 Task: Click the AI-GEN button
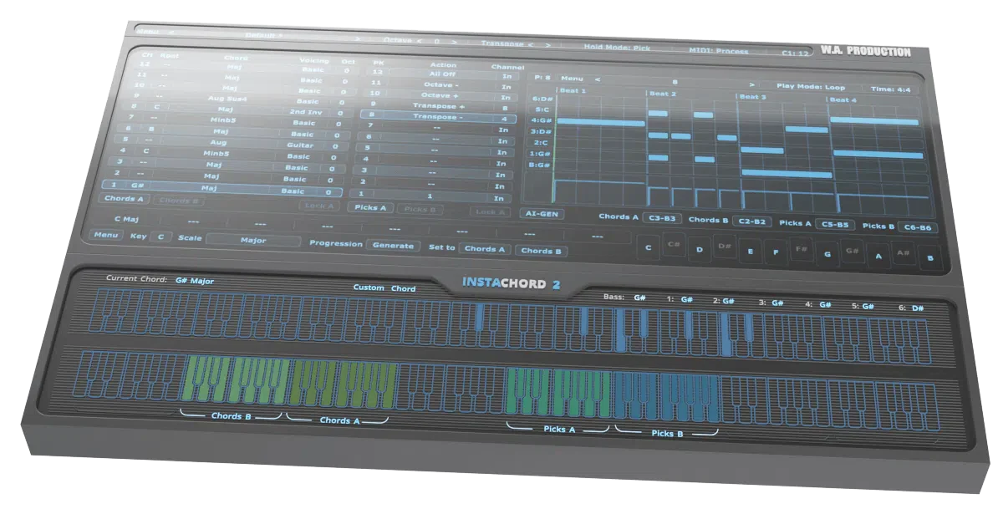542,213
